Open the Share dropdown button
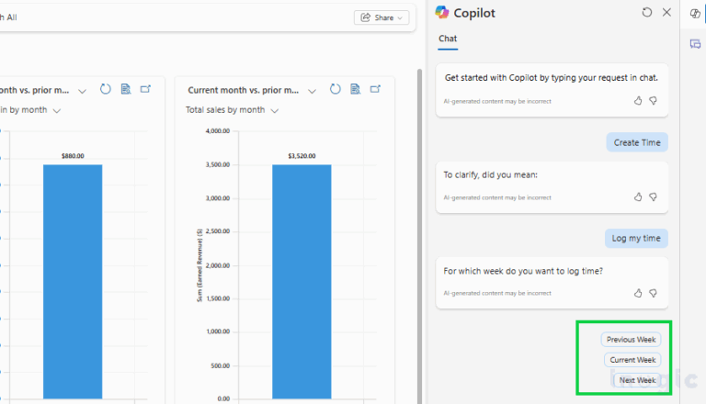 [x=381, y=17]
